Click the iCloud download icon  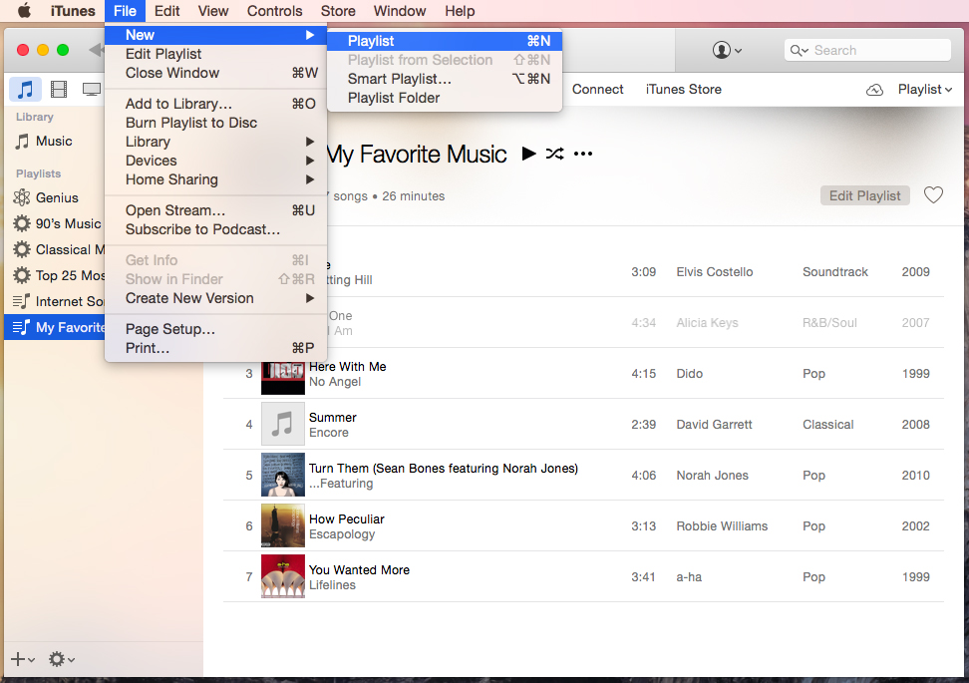874,90
